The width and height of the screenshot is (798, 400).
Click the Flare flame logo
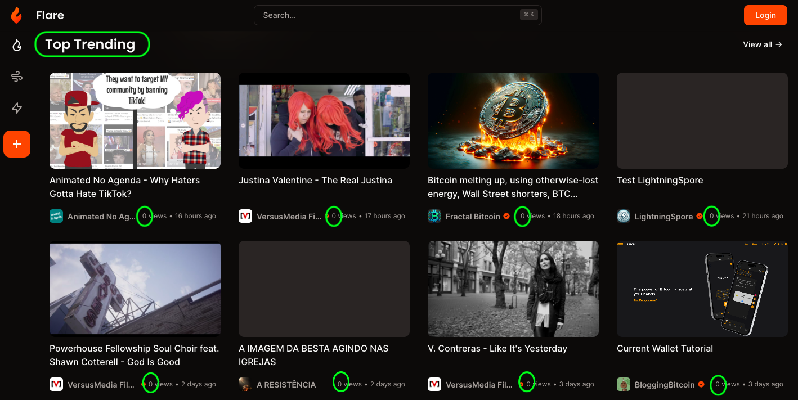(x=17, y=15)
